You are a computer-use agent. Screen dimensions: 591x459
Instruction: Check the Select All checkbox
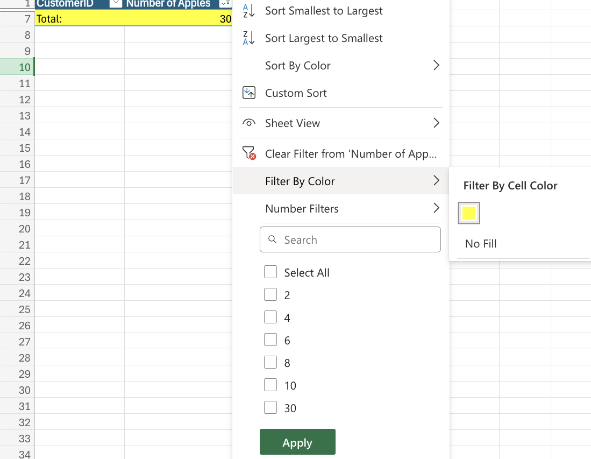pyautogui.click(x=270, y=272)
